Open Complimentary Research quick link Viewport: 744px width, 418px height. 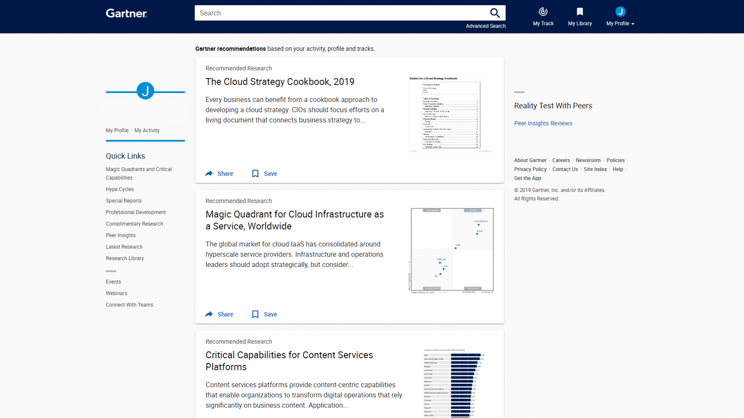[134, 224]
